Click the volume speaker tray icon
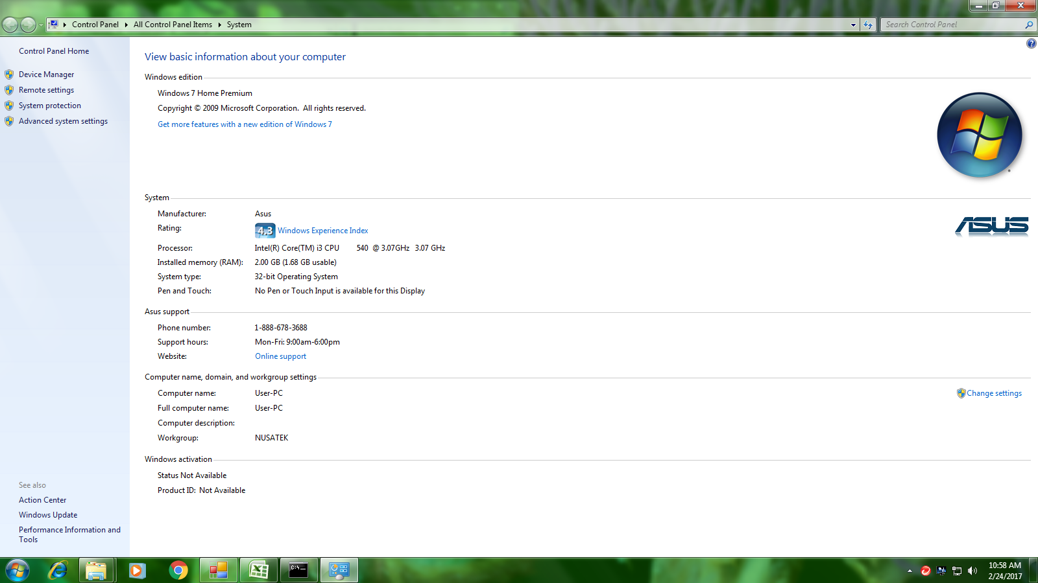Image resolution: width=1038 pixels, height=583 pixels. tap(972, 571)
